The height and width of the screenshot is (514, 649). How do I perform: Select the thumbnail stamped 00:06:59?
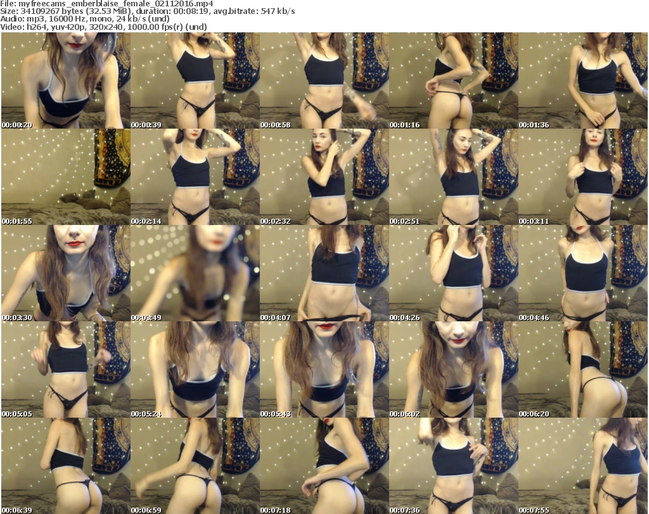(x=195, y=466)
